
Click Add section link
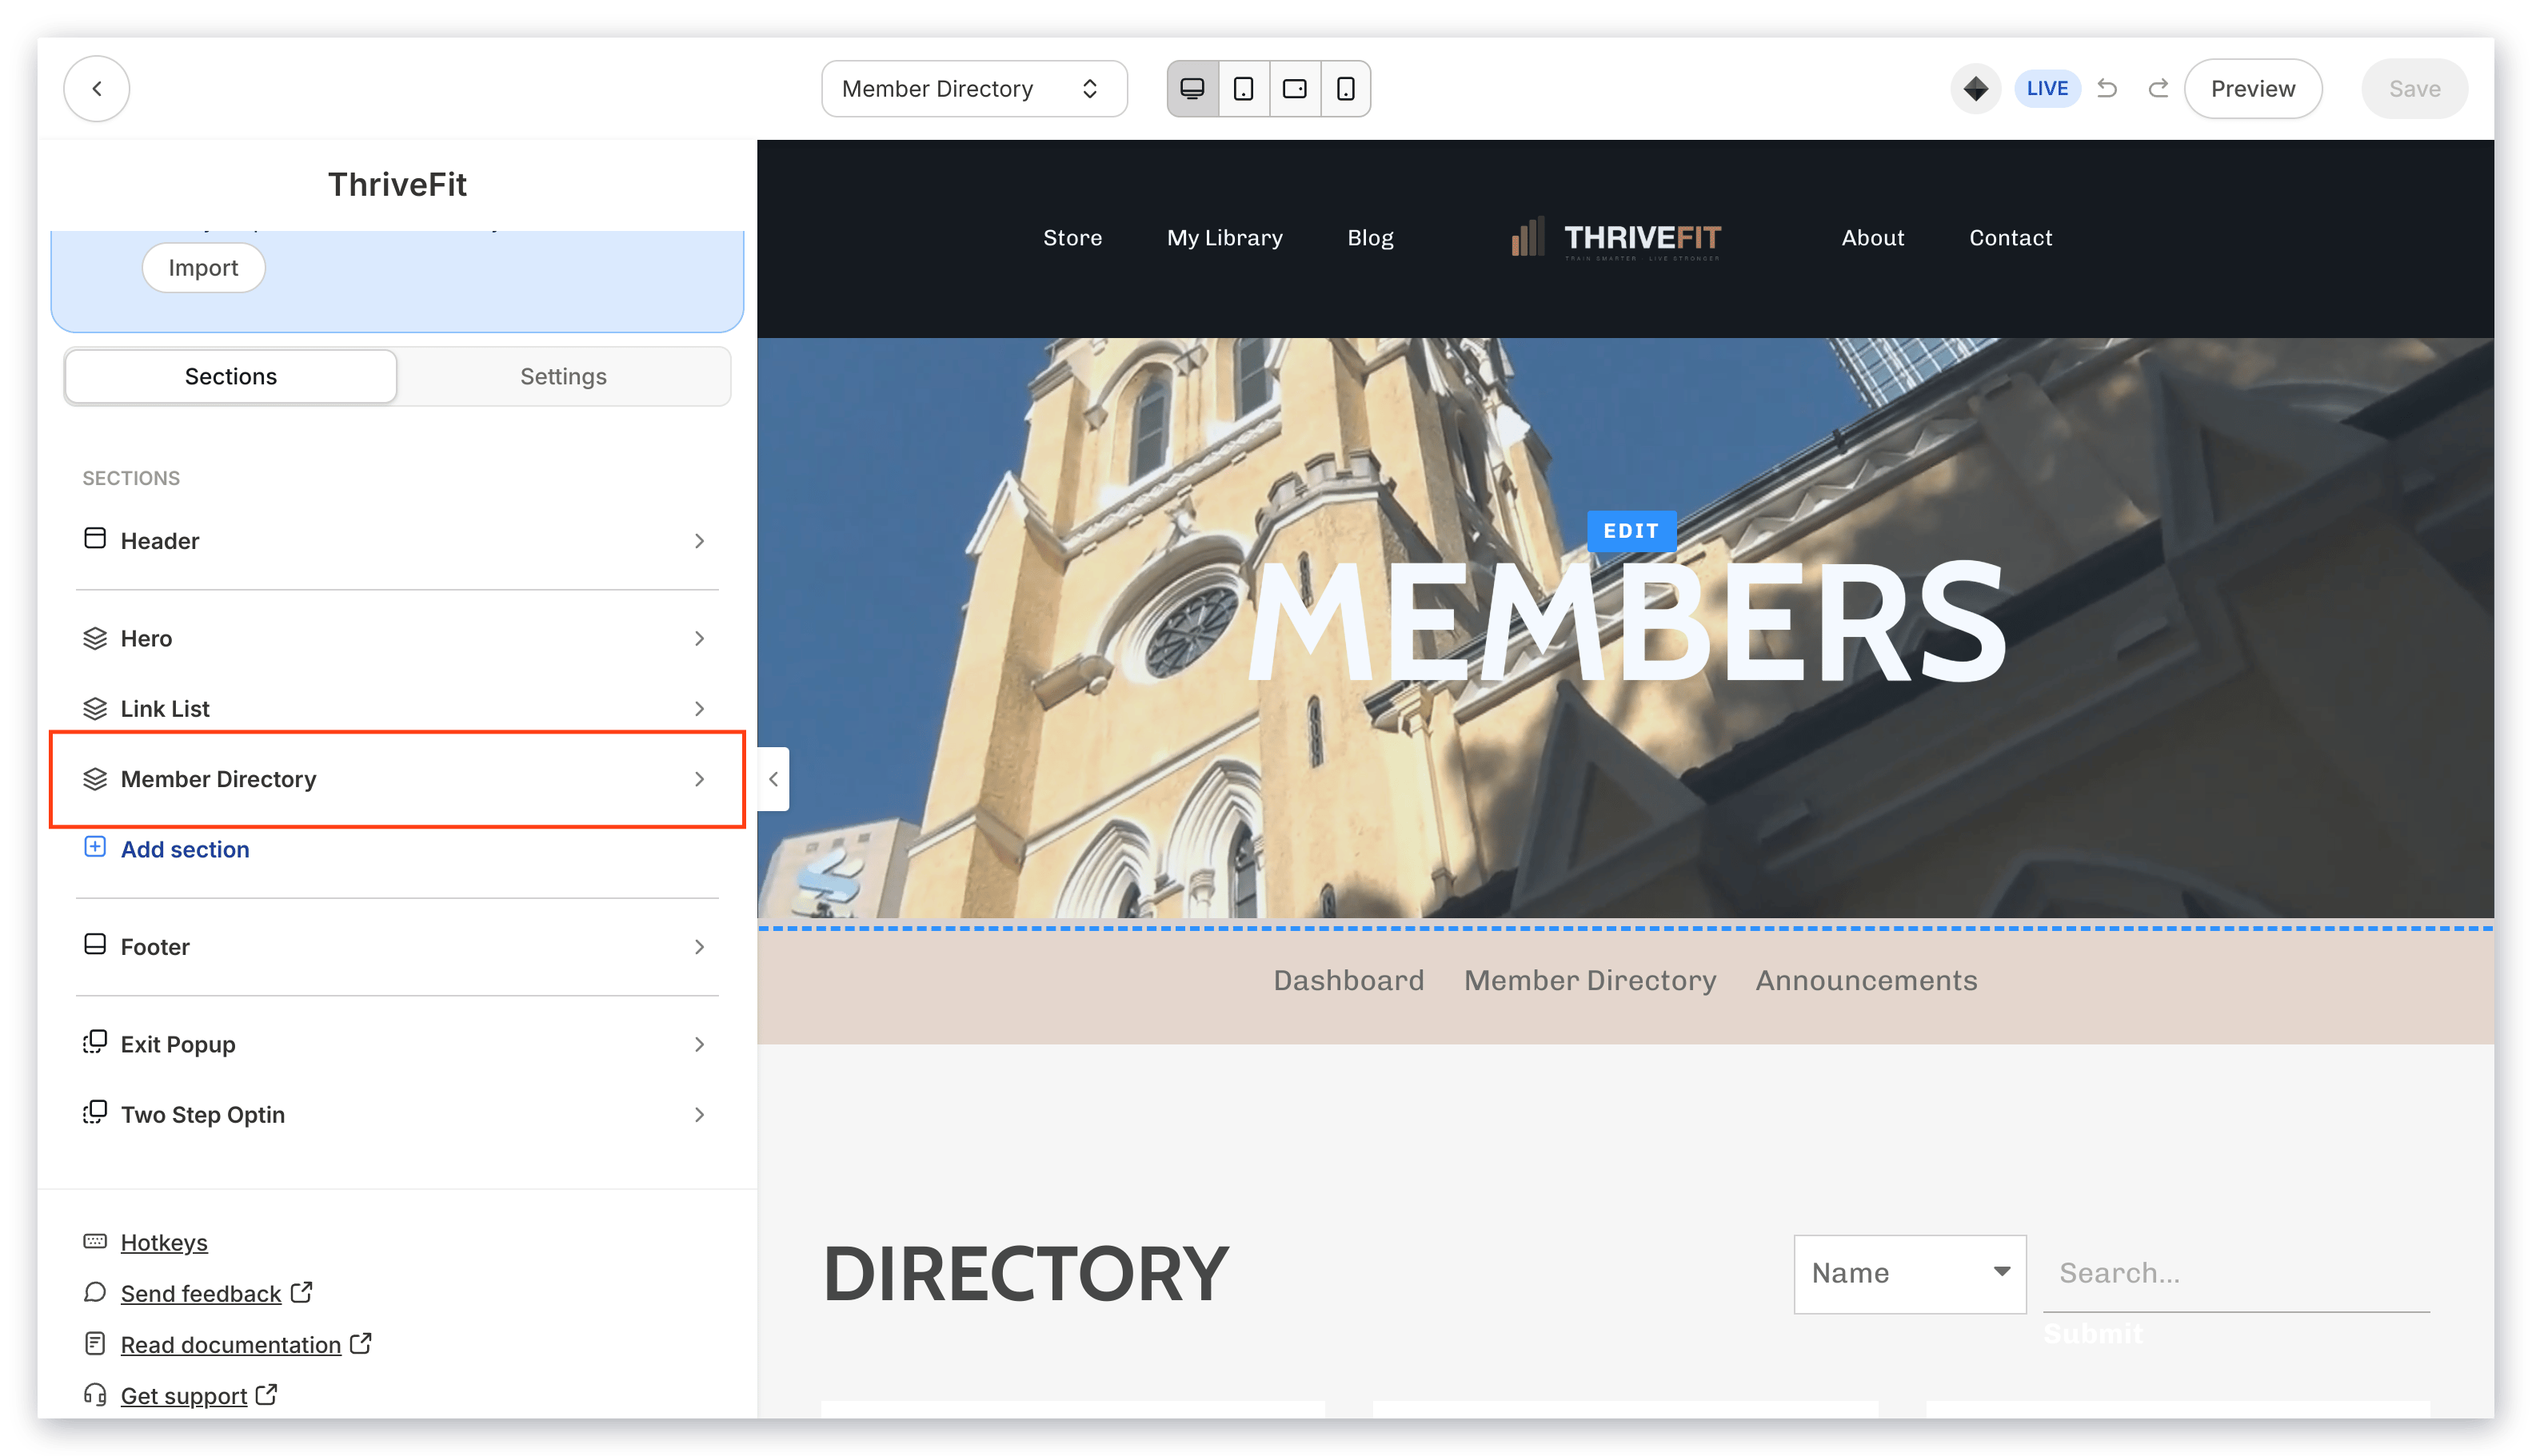(x=186, y=849)
